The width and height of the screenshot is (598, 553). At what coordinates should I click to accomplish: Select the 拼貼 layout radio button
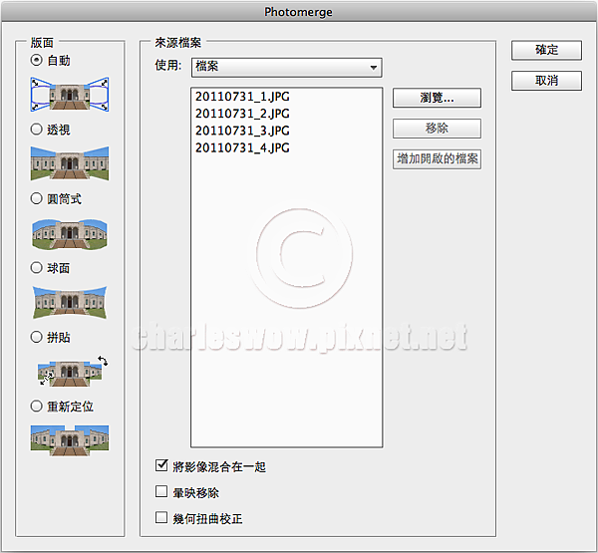coord(36,337)
